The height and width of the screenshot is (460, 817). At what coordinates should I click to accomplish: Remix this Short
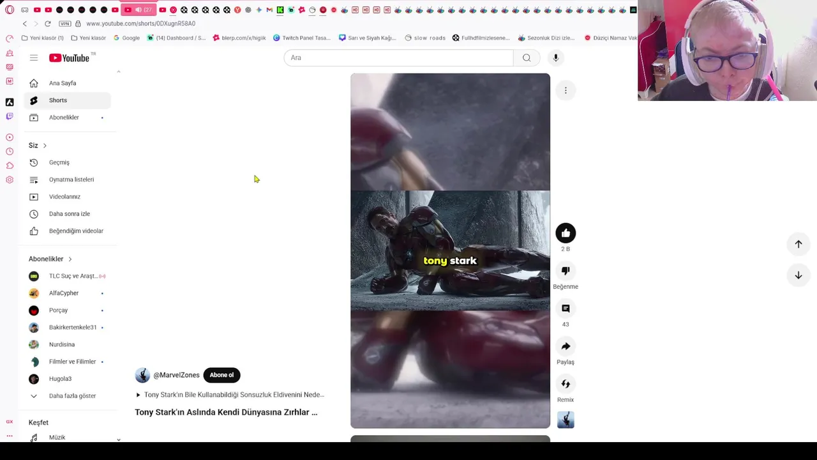click(x=566, y=384)
